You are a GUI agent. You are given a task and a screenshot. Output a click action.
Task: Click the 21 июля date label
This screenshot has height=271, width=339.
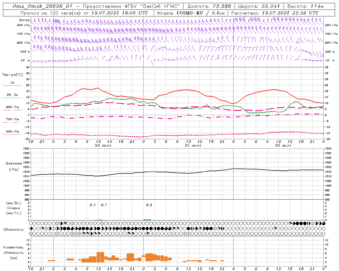(193, 145)
